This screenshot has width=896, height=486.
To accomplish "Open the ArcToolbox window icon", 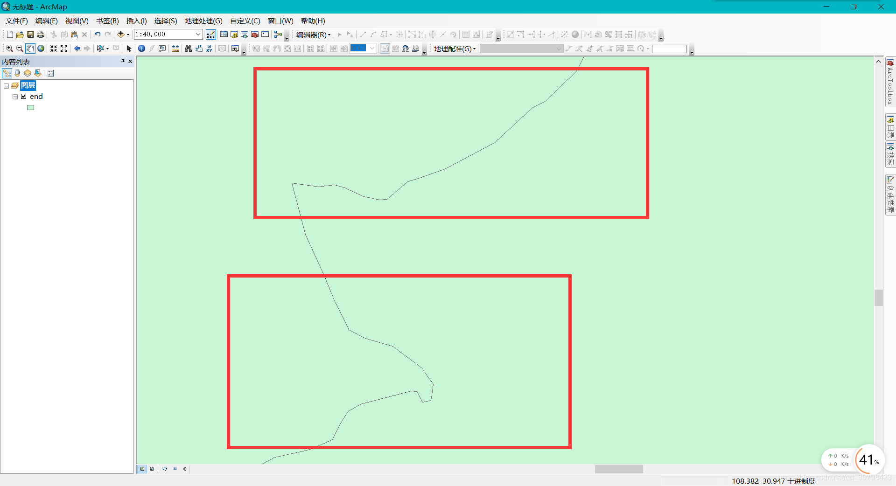I will click(255, 35).
